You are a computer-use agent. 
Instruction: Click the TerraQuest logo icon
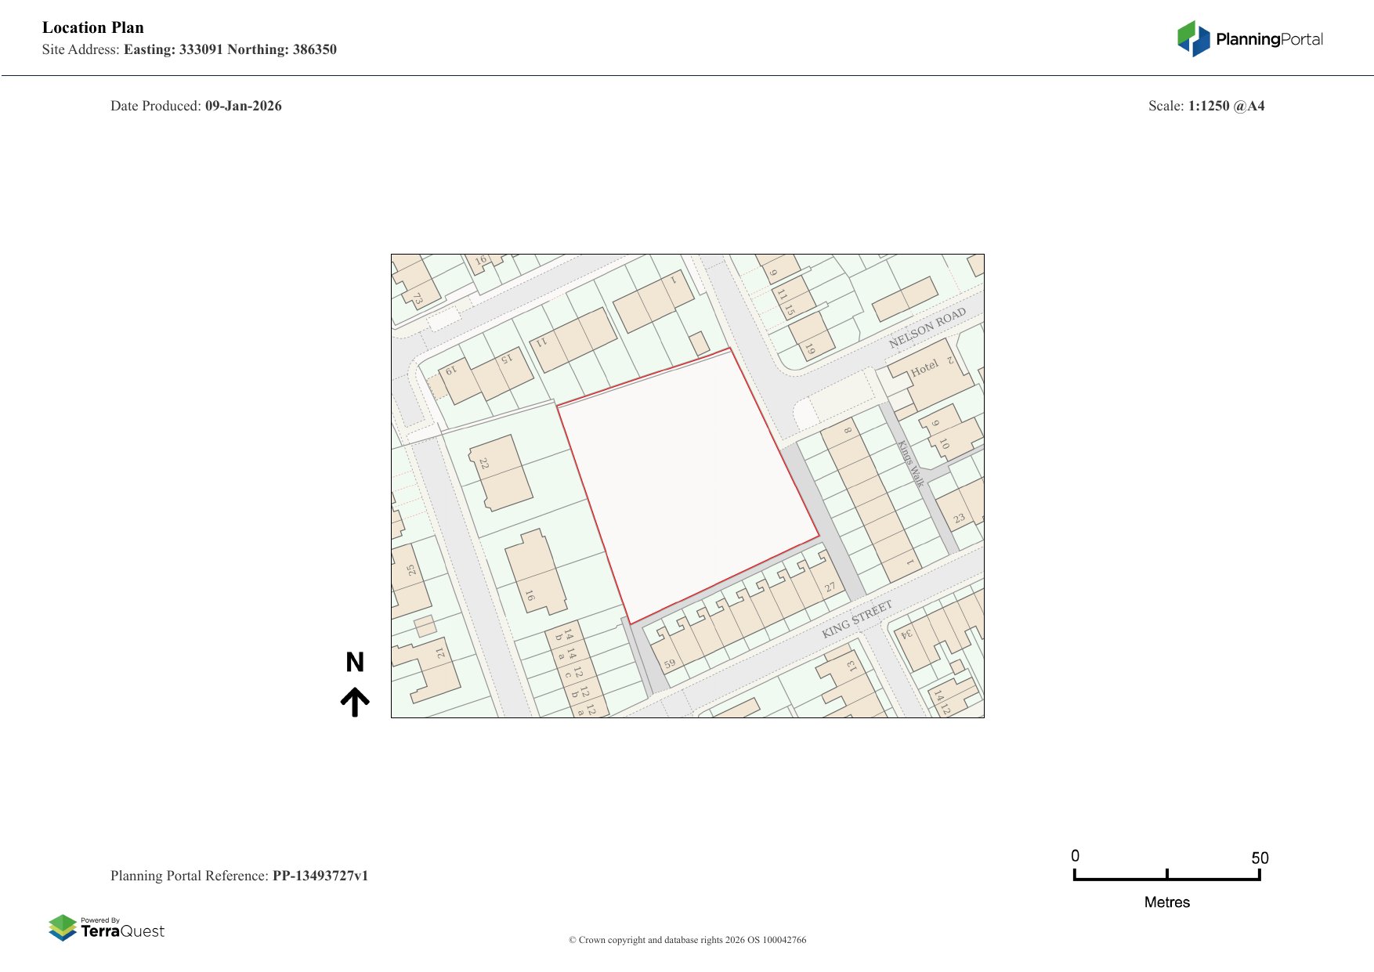(63, 927)
